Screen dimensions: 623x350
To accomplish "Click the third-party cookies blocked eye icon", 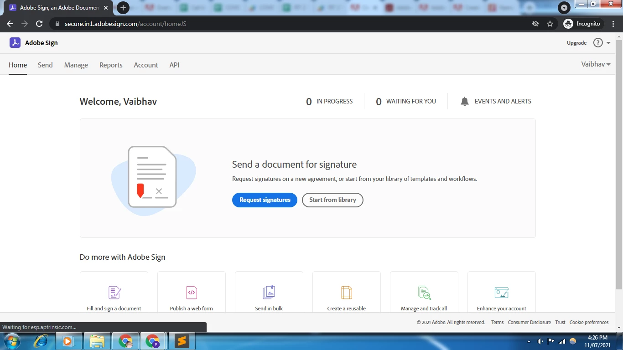I will [535, 24].
